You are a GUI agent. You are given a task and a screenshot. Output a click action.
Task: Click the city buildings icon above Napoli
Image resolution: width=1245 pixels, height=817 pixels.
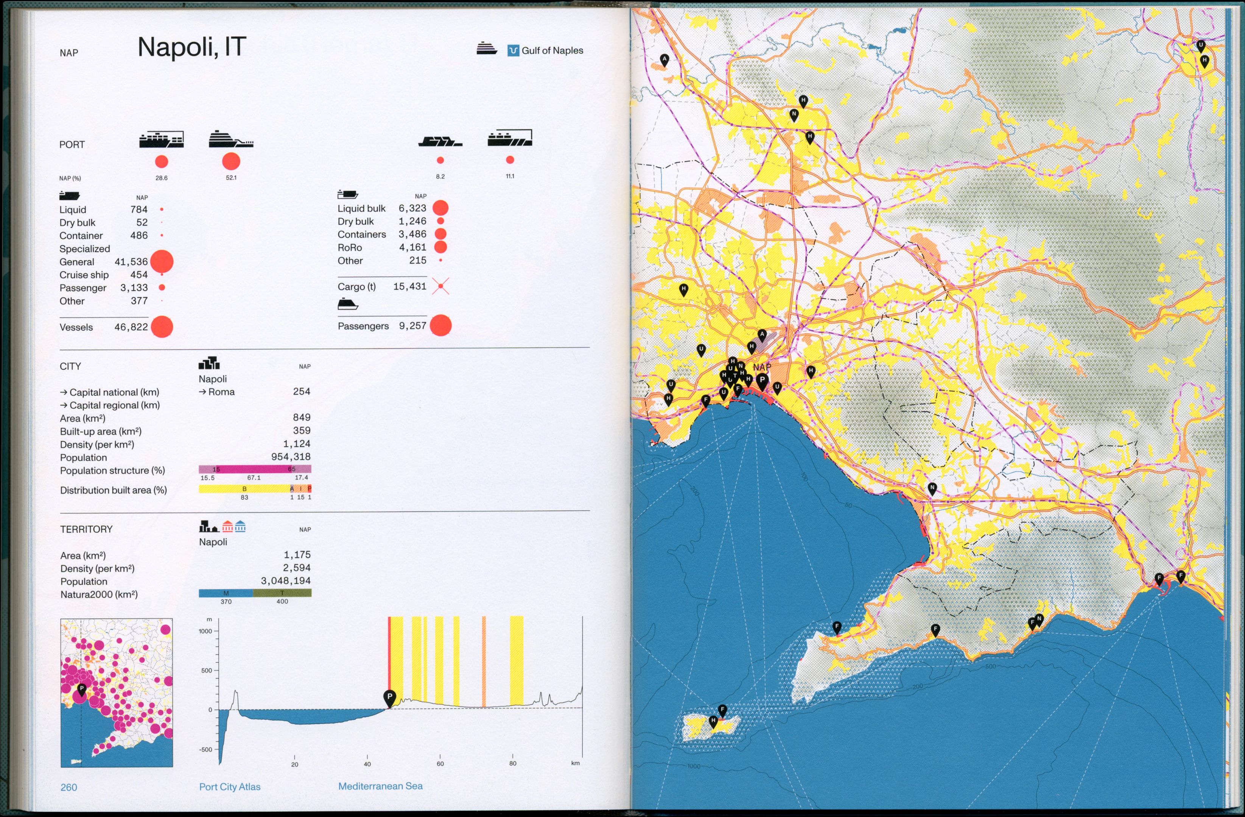[x=209, y=363]
